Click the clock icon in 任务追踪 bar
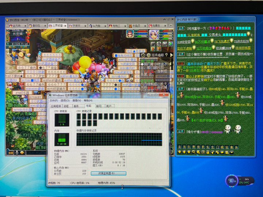This screenshot has height=197, width=263. (143, 55)
